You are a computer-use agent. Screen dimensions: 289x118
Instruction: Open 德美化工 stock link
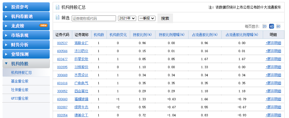tap(81, 115)
